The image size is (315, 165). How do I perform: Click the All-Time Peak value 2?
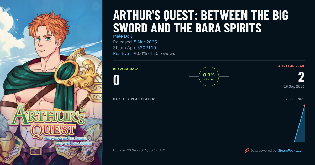click(x=301, y=77)
